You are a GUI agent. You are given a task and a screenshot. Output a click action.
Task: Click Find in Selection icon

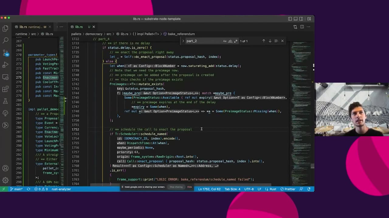click(276, 41)
